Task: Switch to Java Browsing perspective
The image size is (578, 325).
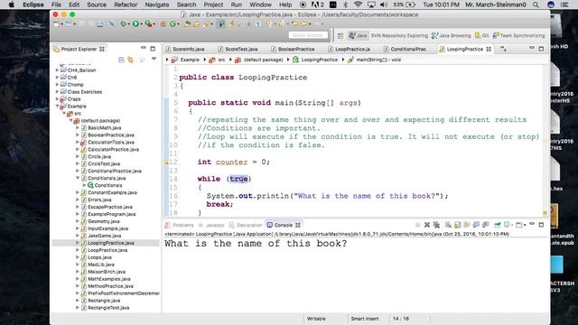Action: point(452,36)
